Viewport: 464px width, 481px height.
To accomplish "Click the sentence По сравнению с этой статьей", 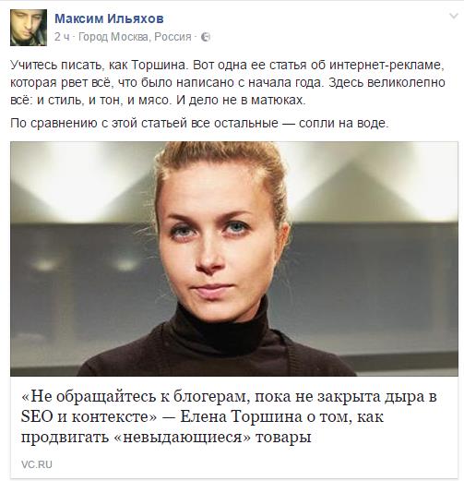I will [x=199, y=123].
